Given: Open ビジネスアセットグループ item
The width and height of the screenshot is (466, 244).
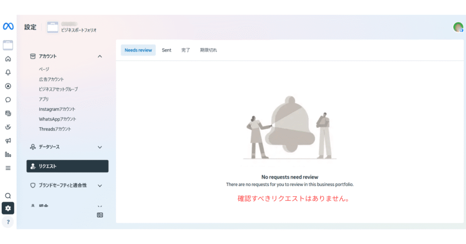Looking at the screenshot, I should 58,89.
